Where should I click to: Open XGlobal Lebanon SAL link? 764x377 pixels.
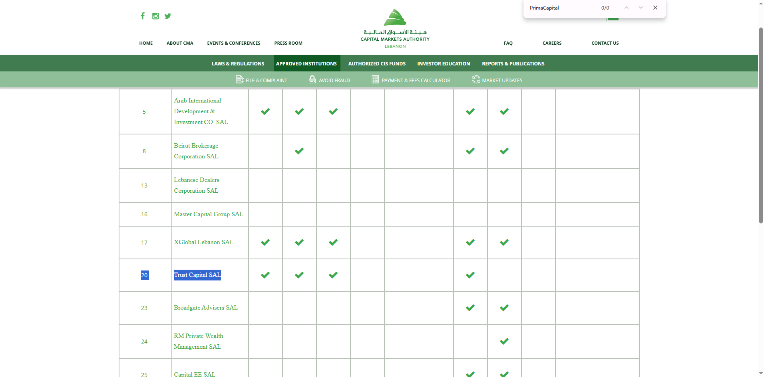tap(204, 242)
